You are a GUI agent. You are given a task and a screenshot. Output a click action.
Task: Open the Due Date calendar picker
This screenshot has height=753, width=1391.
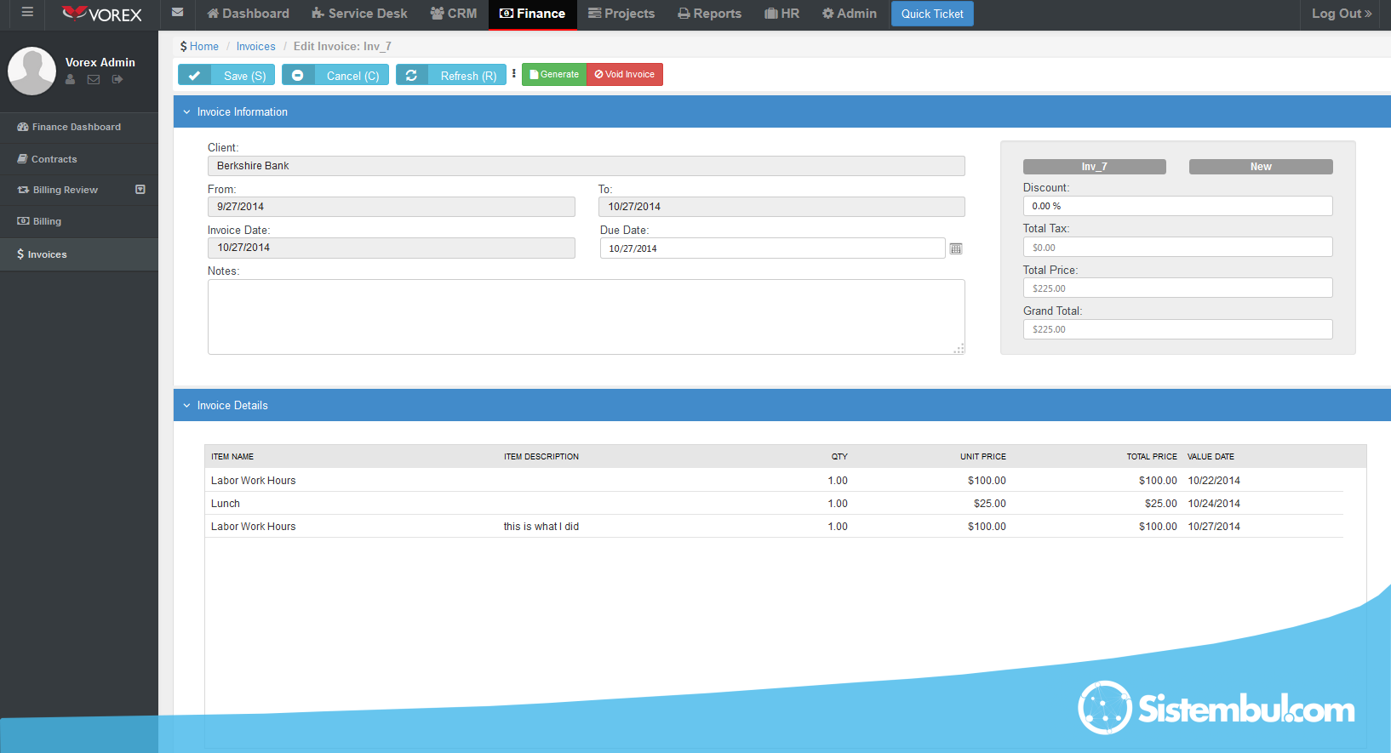956,248
